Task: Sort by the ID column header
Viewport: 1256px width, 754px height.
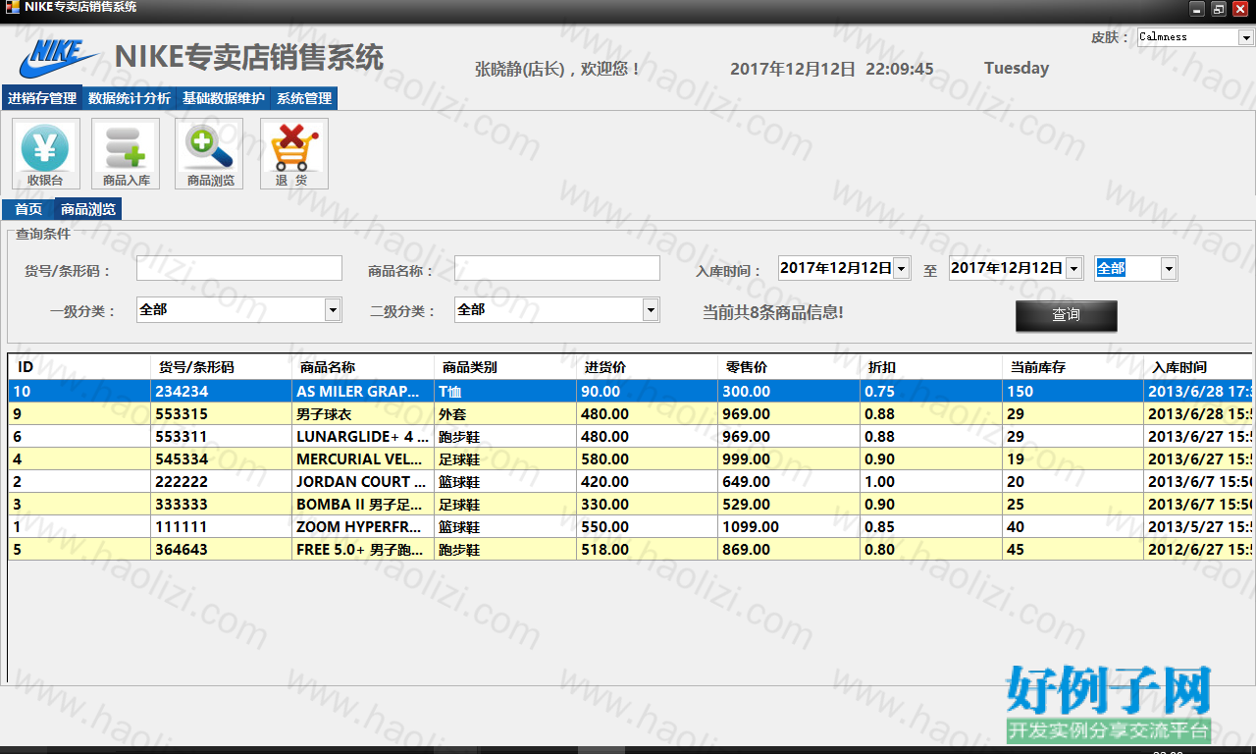Action: pyautogui.click(x=79, y=367)
